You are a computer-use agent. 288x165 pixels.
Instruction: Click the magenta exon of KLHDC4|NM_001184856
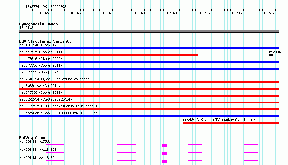pyautogui.click(x=165, y=153)
